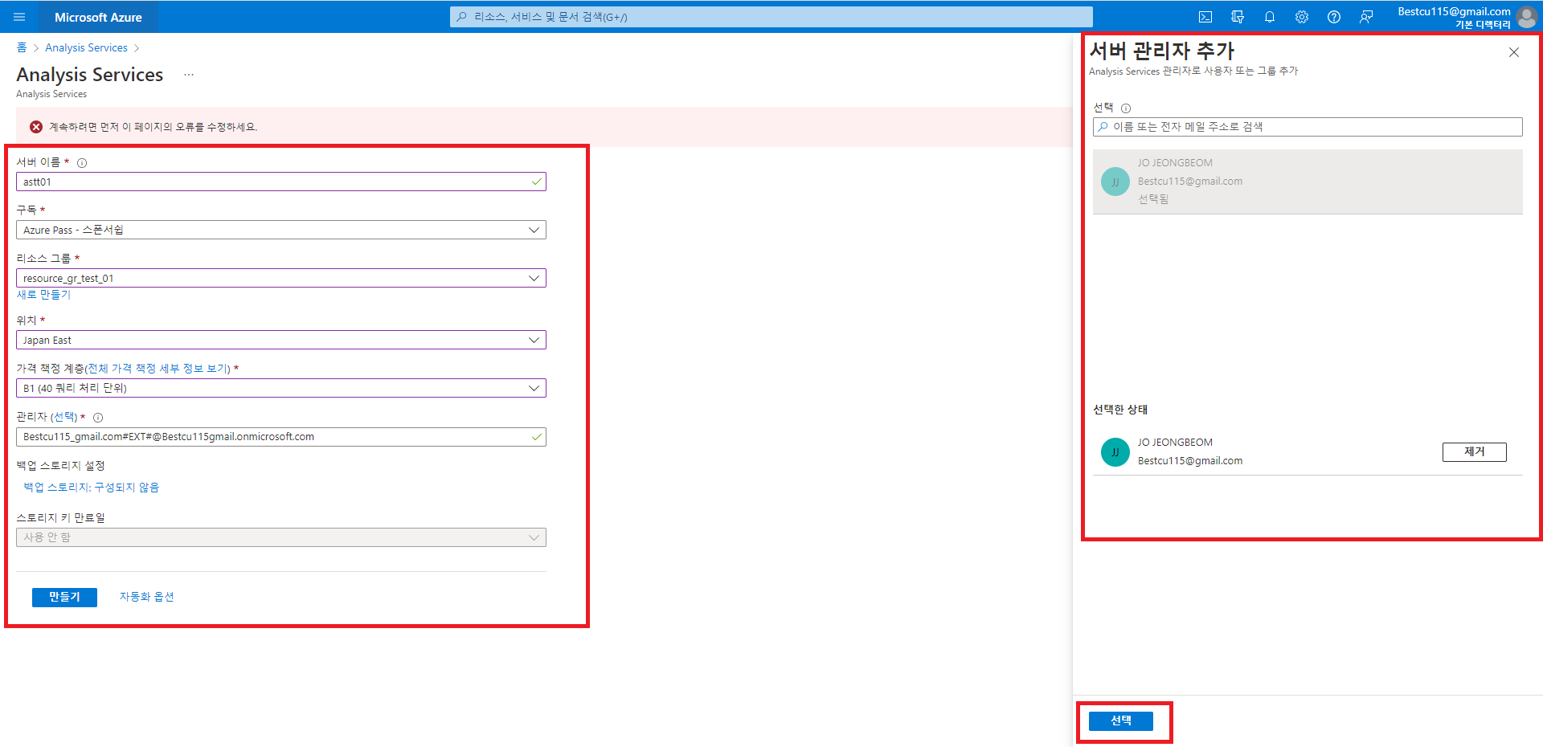
Task: Expand the resource group dropdown resource_gr_test_01
Action: pyautogui.click(x=281, y=278)
